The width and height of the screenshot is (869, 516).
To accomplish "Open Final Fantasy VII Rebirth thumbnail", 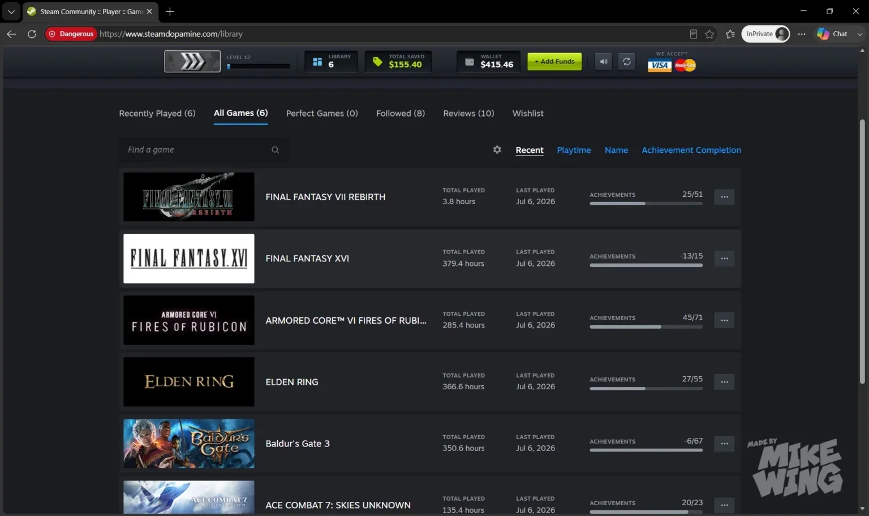I will click(x=189, y=197).
